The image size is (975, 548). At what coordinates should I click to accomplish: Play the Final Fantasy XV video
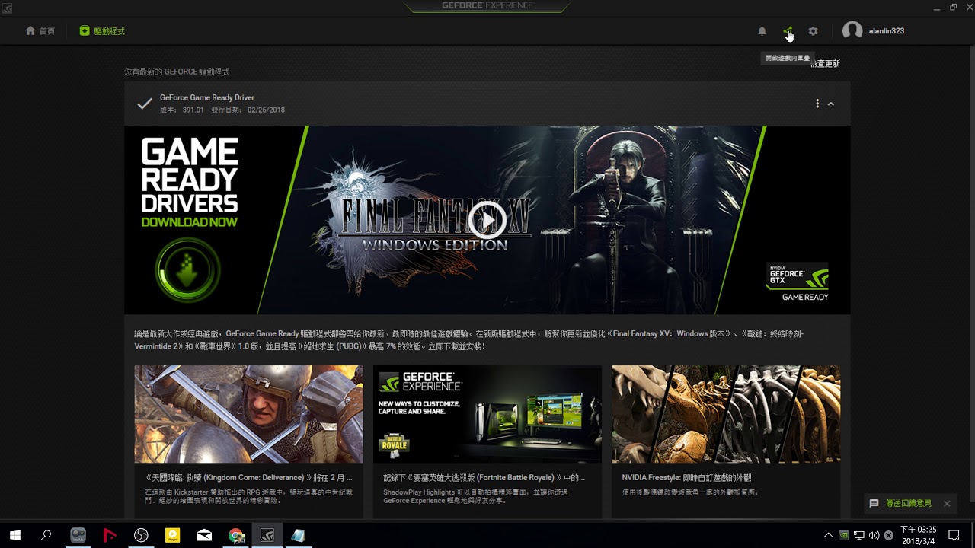point(487,221)
